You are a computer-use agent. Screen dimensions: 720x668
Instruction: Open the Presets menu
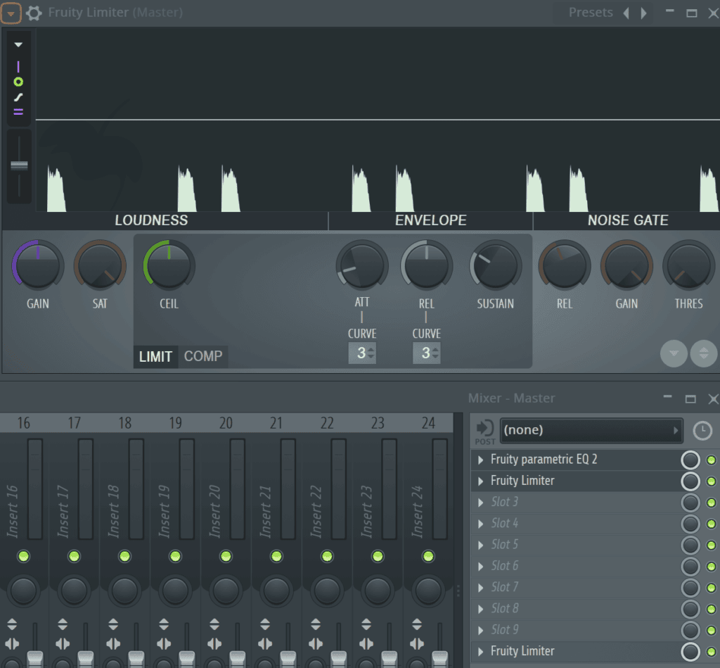pos(591,13)
